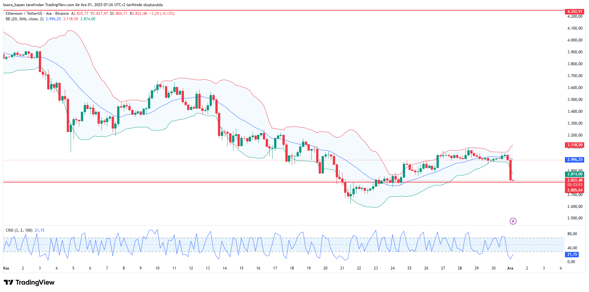589x292 pixels.
Task: Click date 21 on the time axis
Action: pyautogui.click(x=342, y=268)
